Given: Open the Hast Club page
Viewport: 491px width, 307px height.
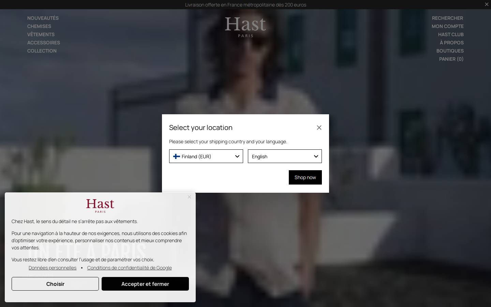Looking at the screenshot, I should click(451, 34).
